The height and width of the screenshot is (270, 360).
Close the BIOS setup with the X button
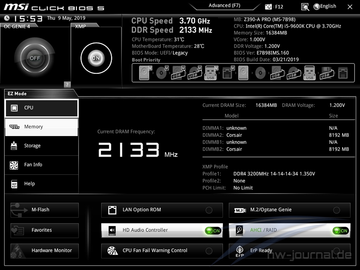tap(350, 7)
